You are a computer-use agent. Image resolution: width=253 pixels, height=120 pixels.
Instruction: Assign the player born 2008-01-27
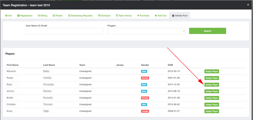212,111
